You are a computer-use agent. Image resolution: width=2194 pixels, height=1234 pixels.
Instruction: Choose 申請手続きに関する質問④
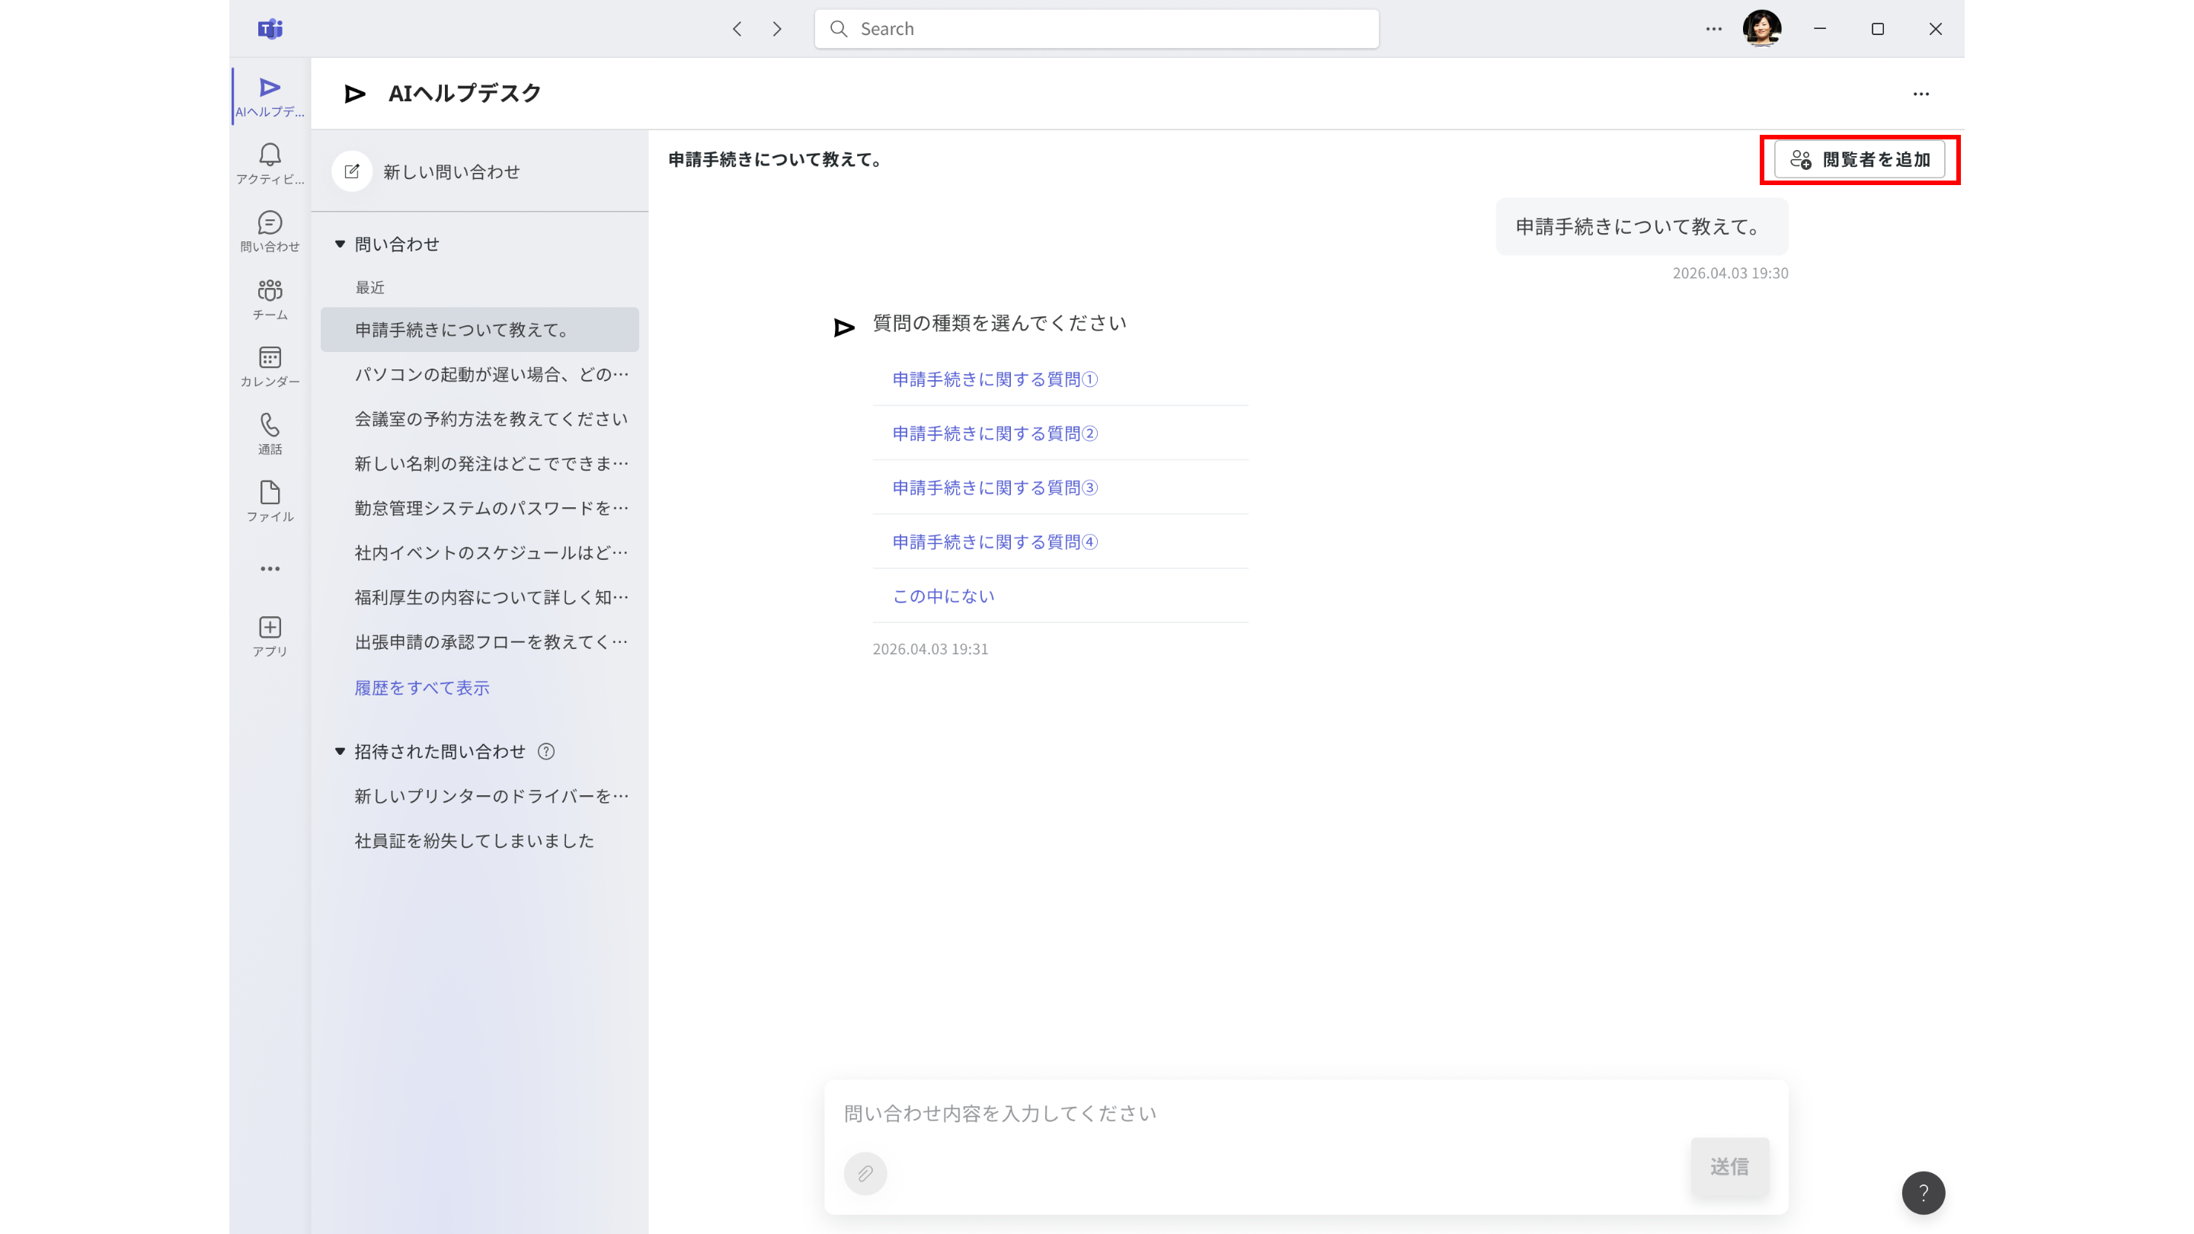pyautogui.click(x=995, y=542)
